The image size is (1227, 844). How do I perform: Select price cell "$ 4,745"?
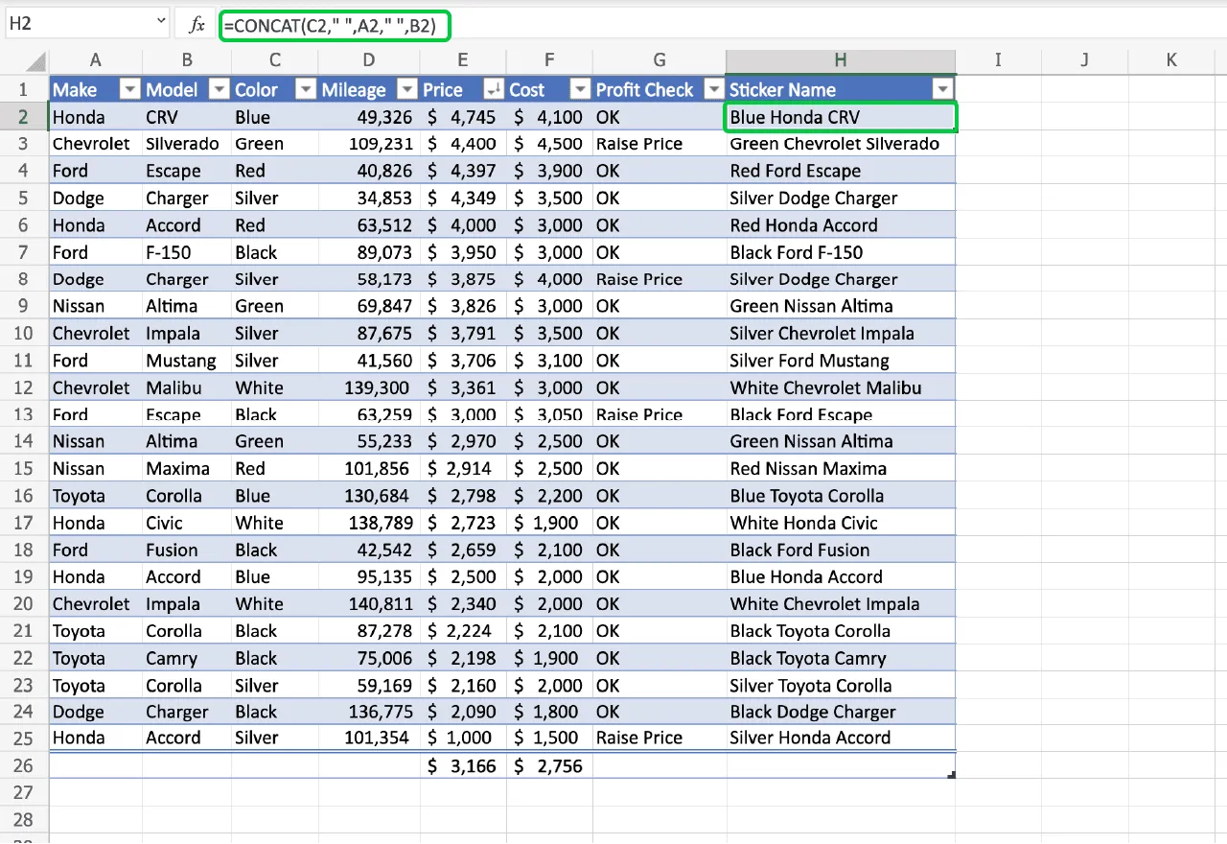tap(463, 117)
